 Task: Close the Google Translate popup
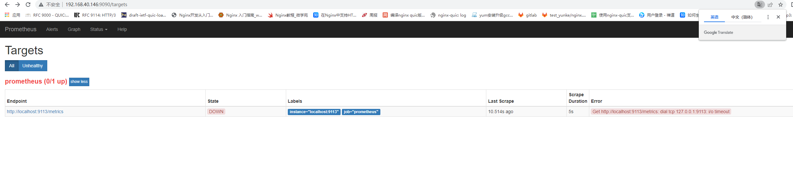[778, 17]
